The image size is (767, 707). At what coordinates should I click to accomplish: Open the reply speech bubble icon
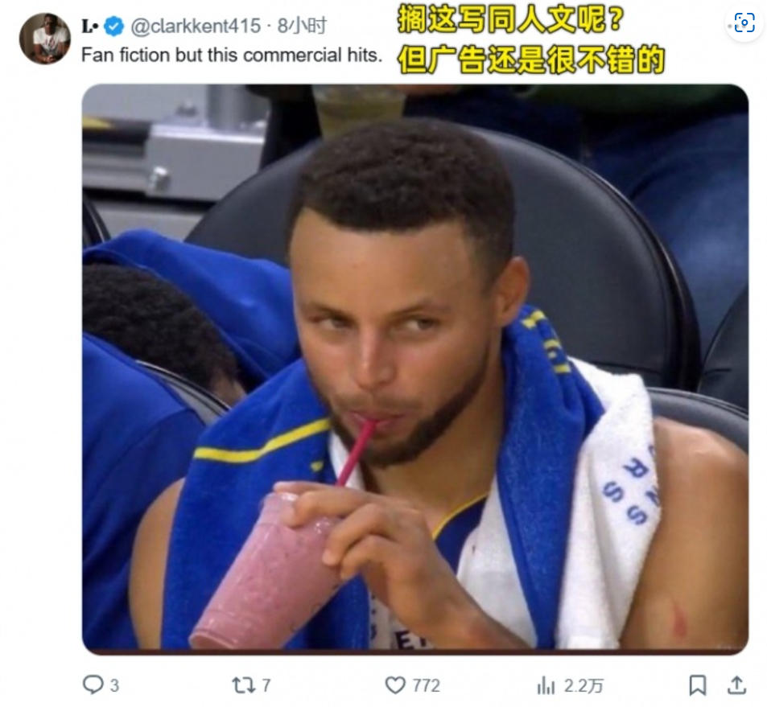tap(93, 684)
